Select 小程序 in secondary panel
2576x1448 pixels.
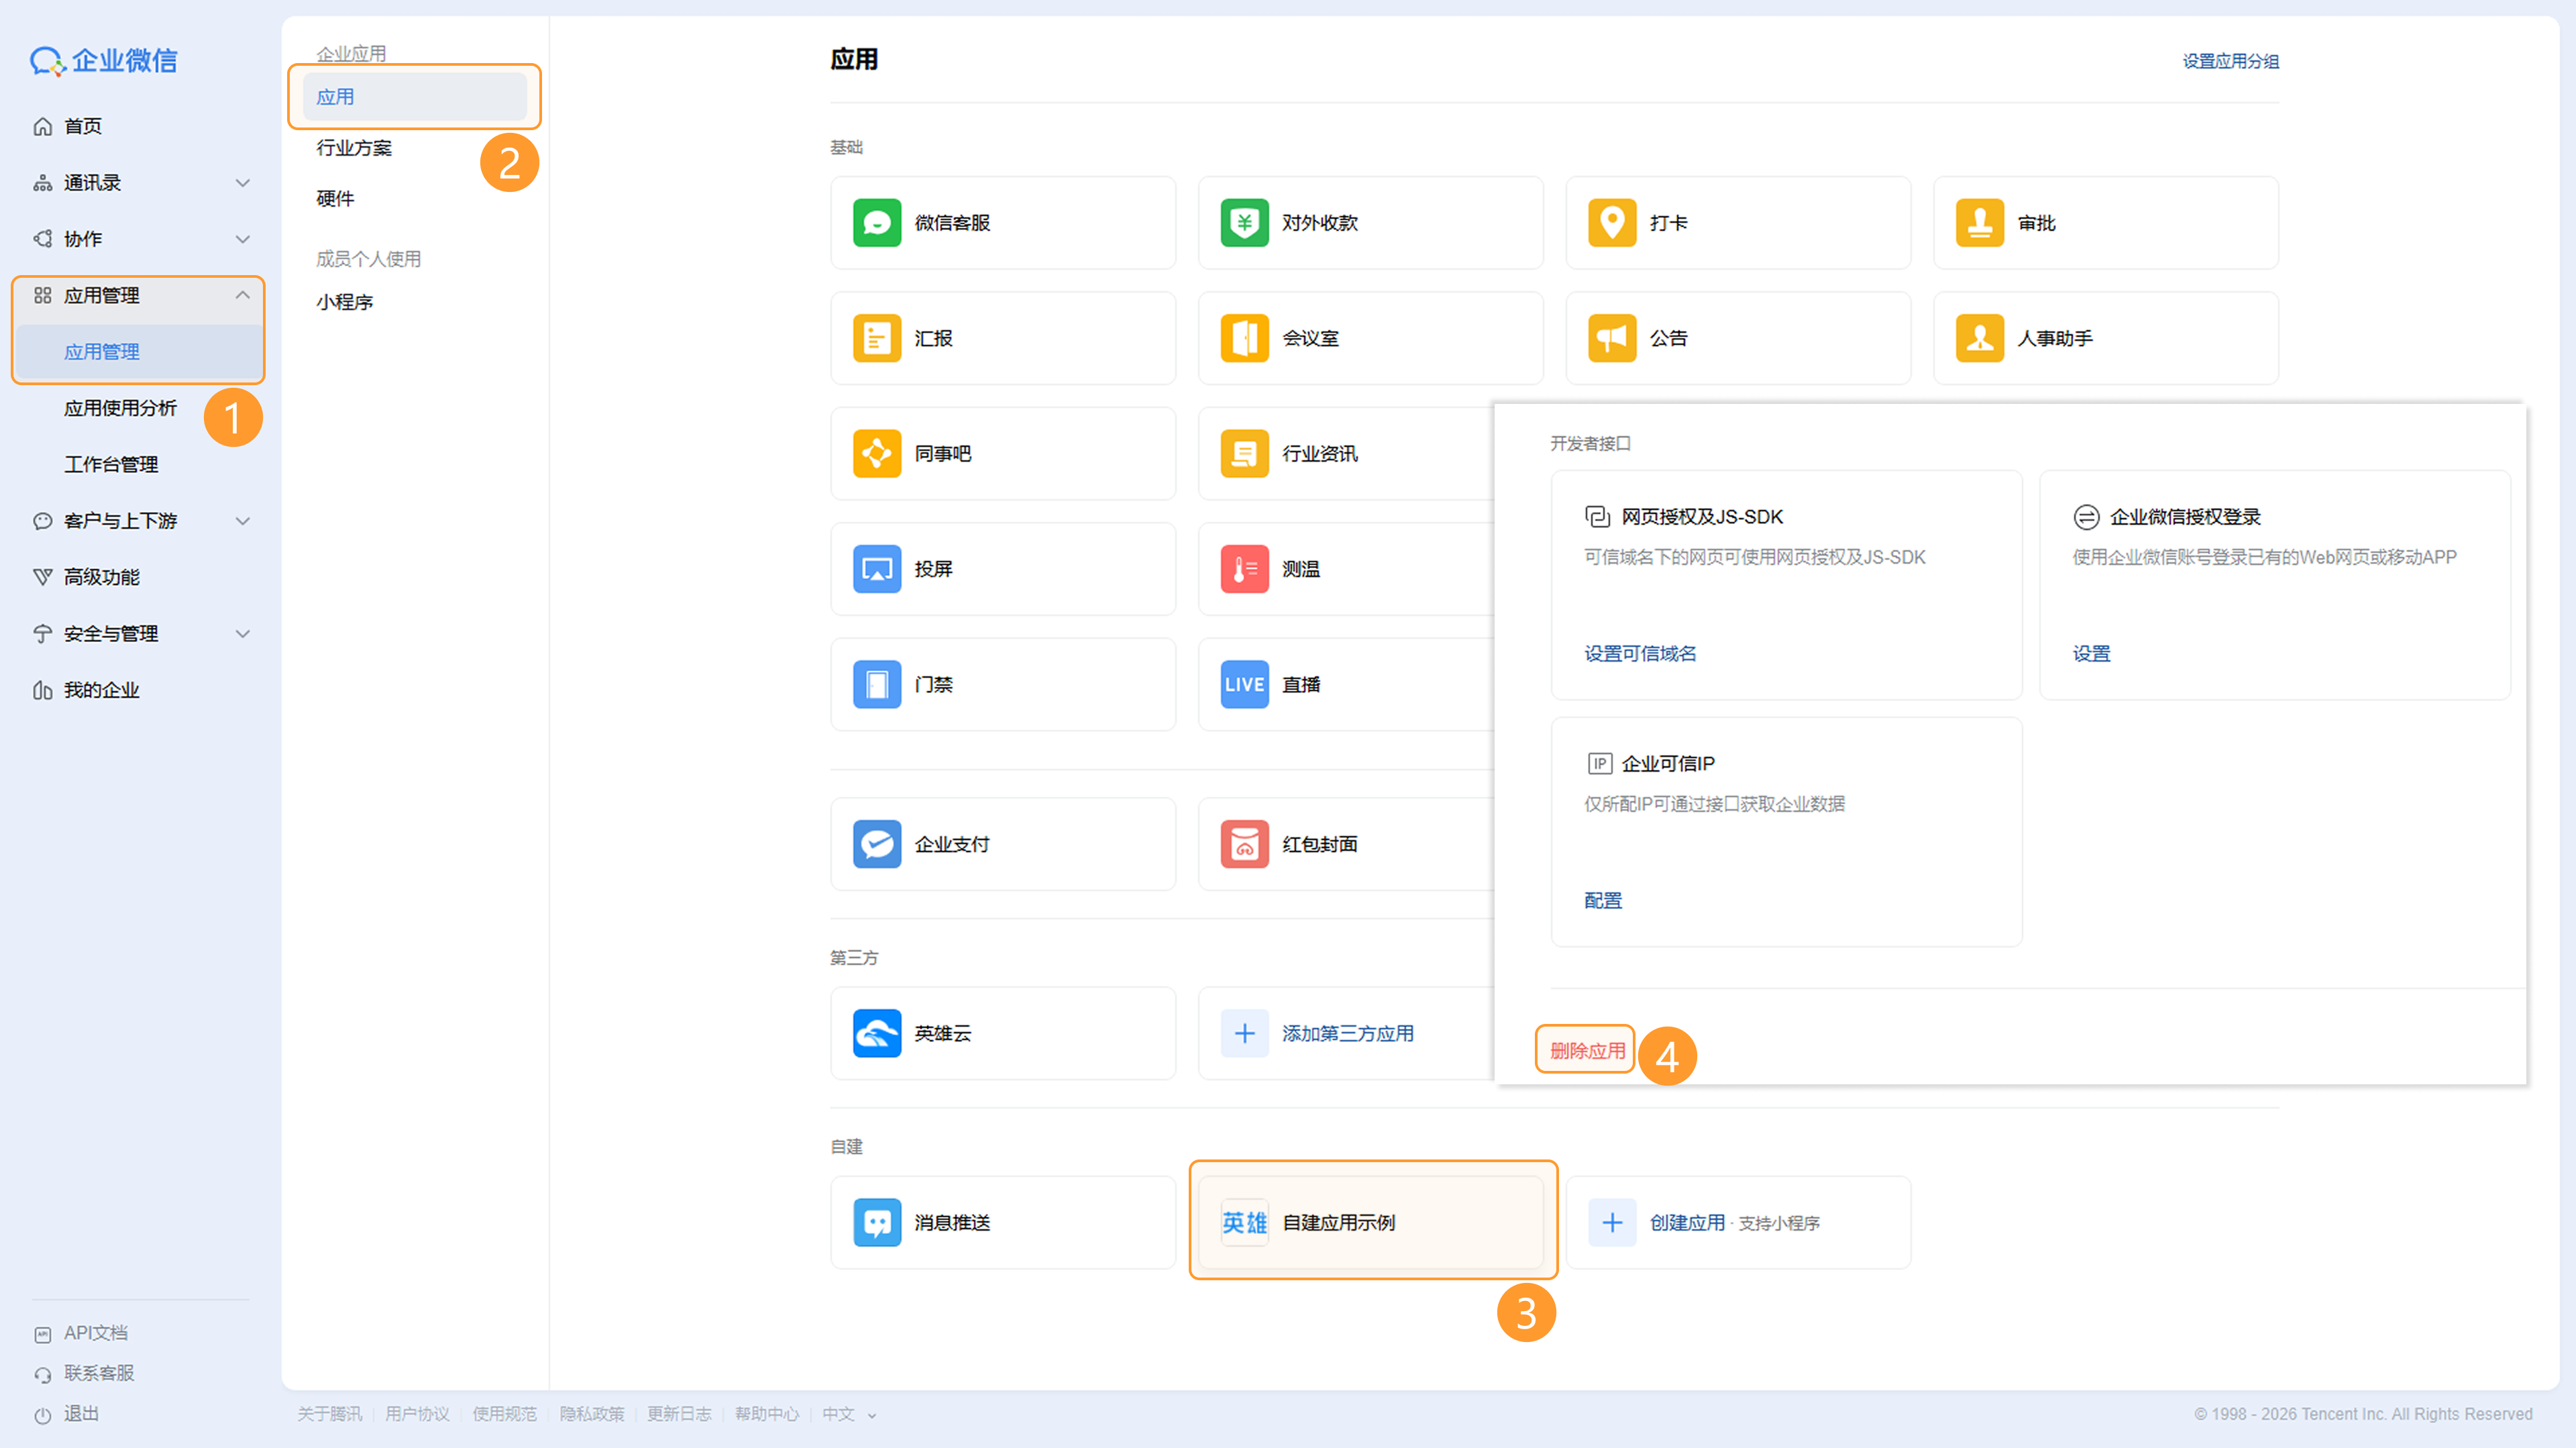click(344, 302)
